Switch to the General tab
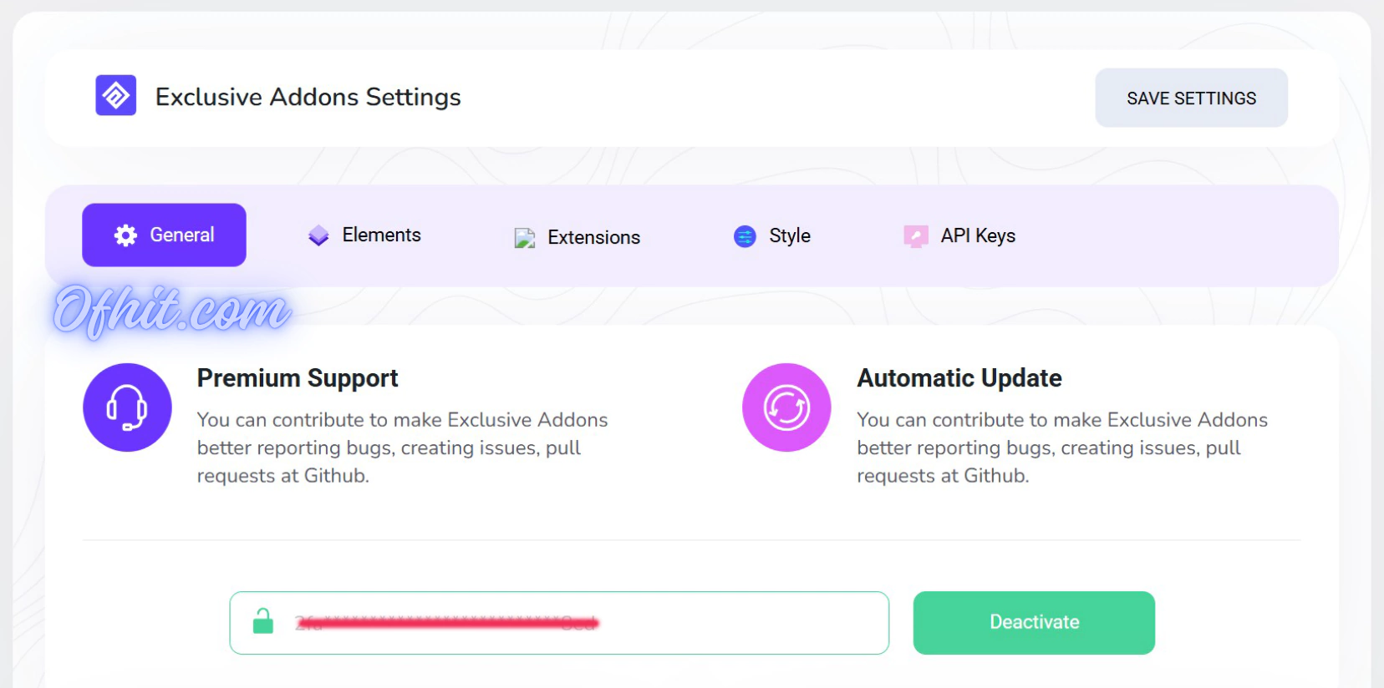The width and height of the screenshot is (1384, 688). click(165, 235)
